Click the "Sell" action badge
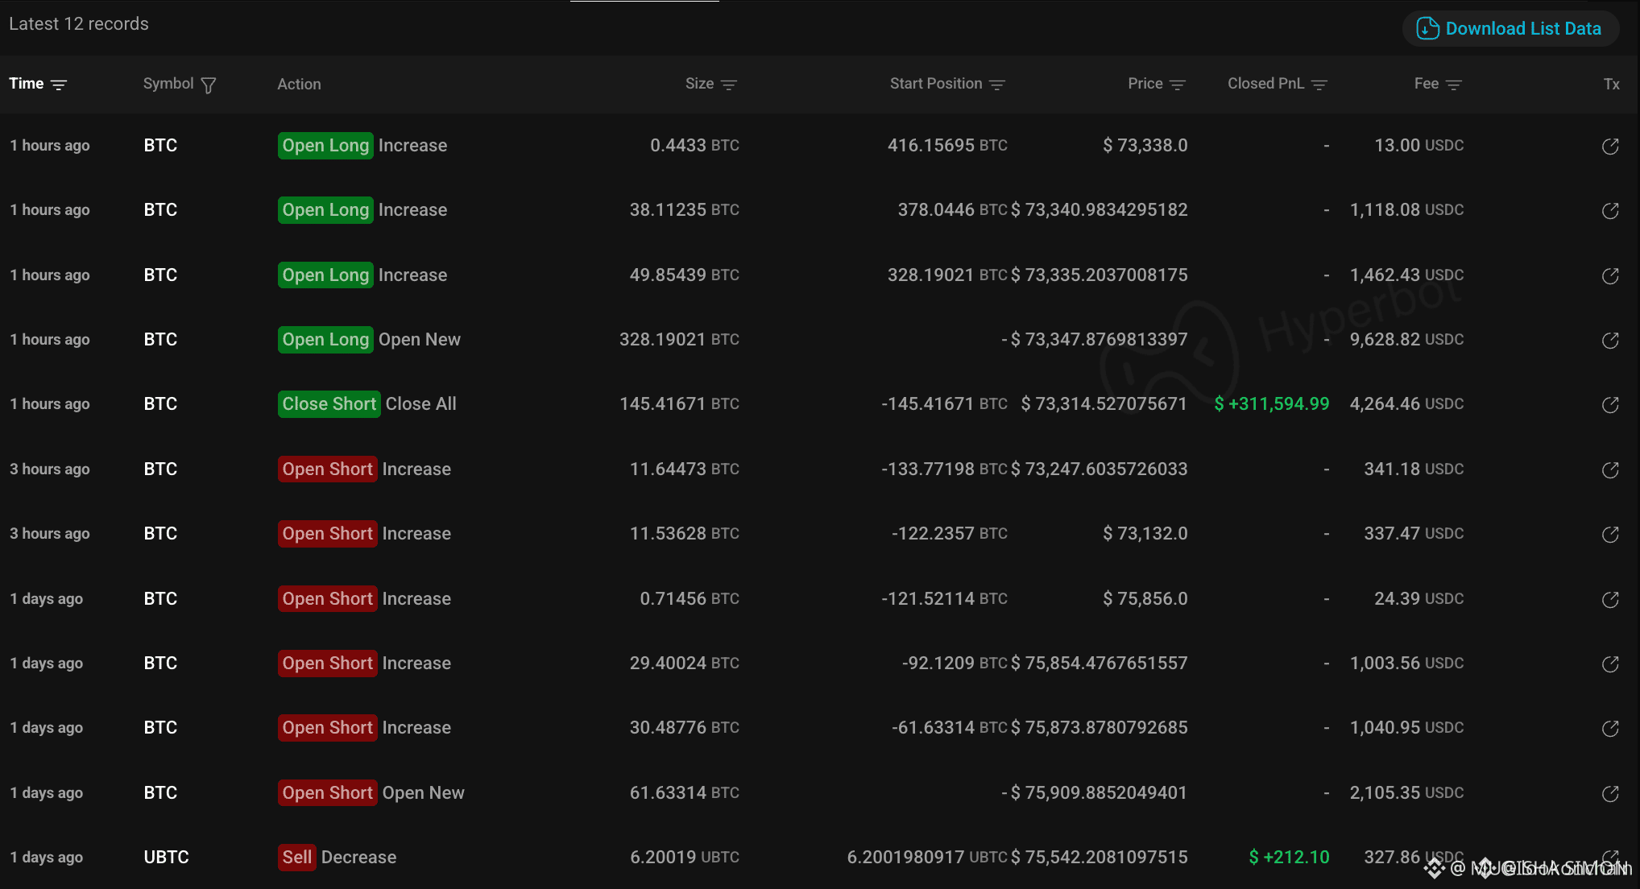Image resolution: width=1640 pixels, height=889 pixels. pos(297,857)
